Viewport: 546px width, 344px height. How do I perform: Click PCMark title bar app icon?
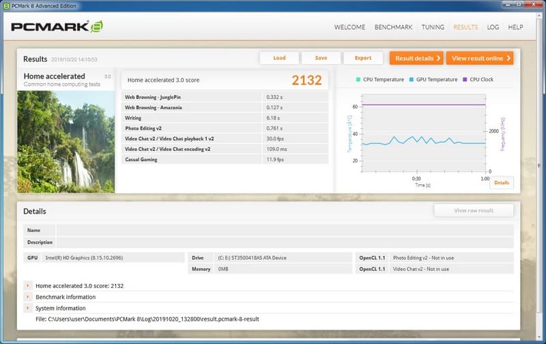pyautogui.click(x=6, y=5)
